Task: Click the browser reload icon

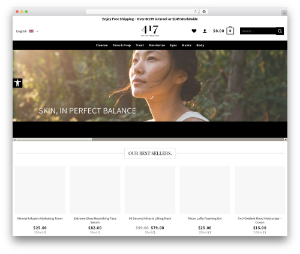Action: [x=195, y=12]
